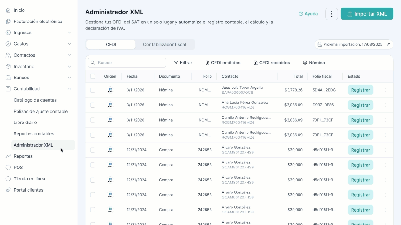Viewport: 401px width, 225px height.
Task: Click the Portal clientes rocket icon
Action: [x=8, y=190]
